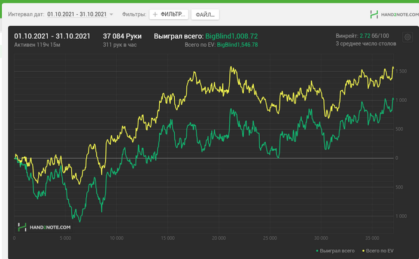Image resolution: width=419 pixels, height=259 pixels.
Task: Click the Интервал дат label
Action: (x=26, y=14)
